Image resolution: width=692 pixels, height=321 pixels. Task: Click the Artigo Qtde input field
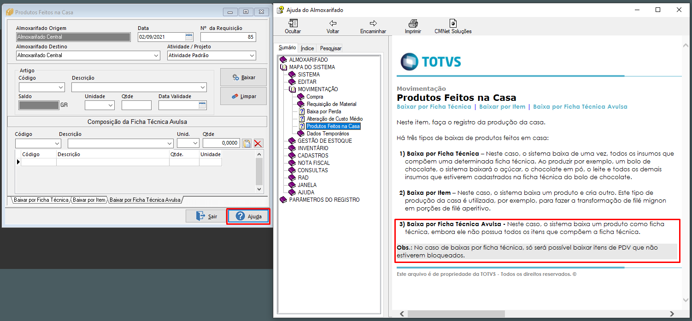click(x=136, y=105)
